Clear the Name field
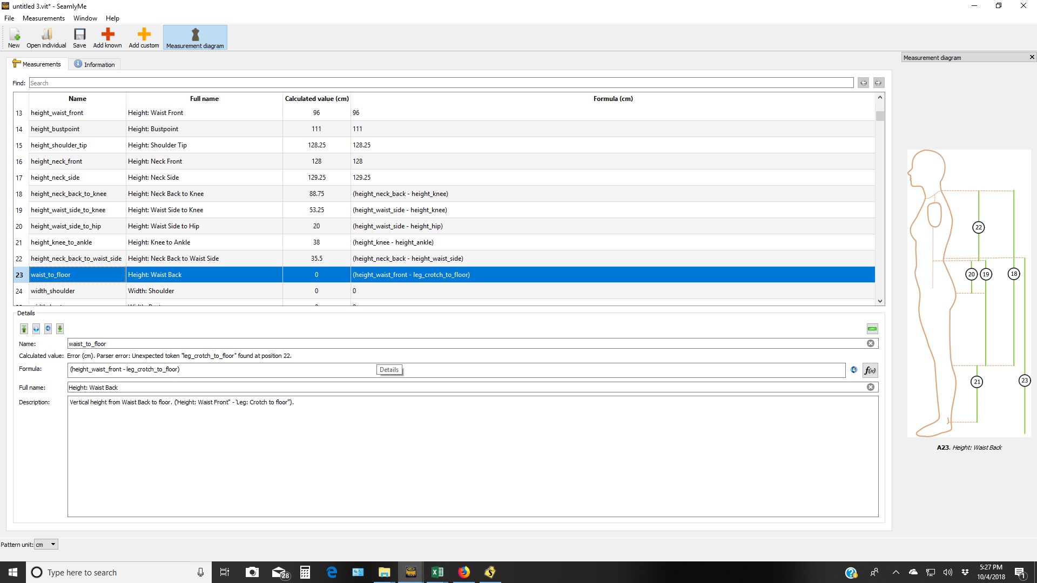 (871, 343)
